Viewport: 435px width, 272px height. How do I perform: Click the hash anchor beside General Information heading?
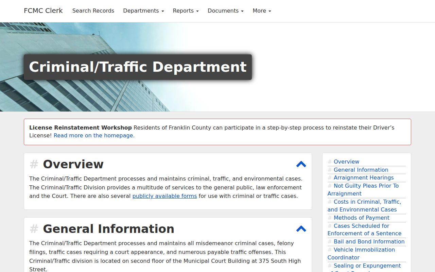pos(34,229)
